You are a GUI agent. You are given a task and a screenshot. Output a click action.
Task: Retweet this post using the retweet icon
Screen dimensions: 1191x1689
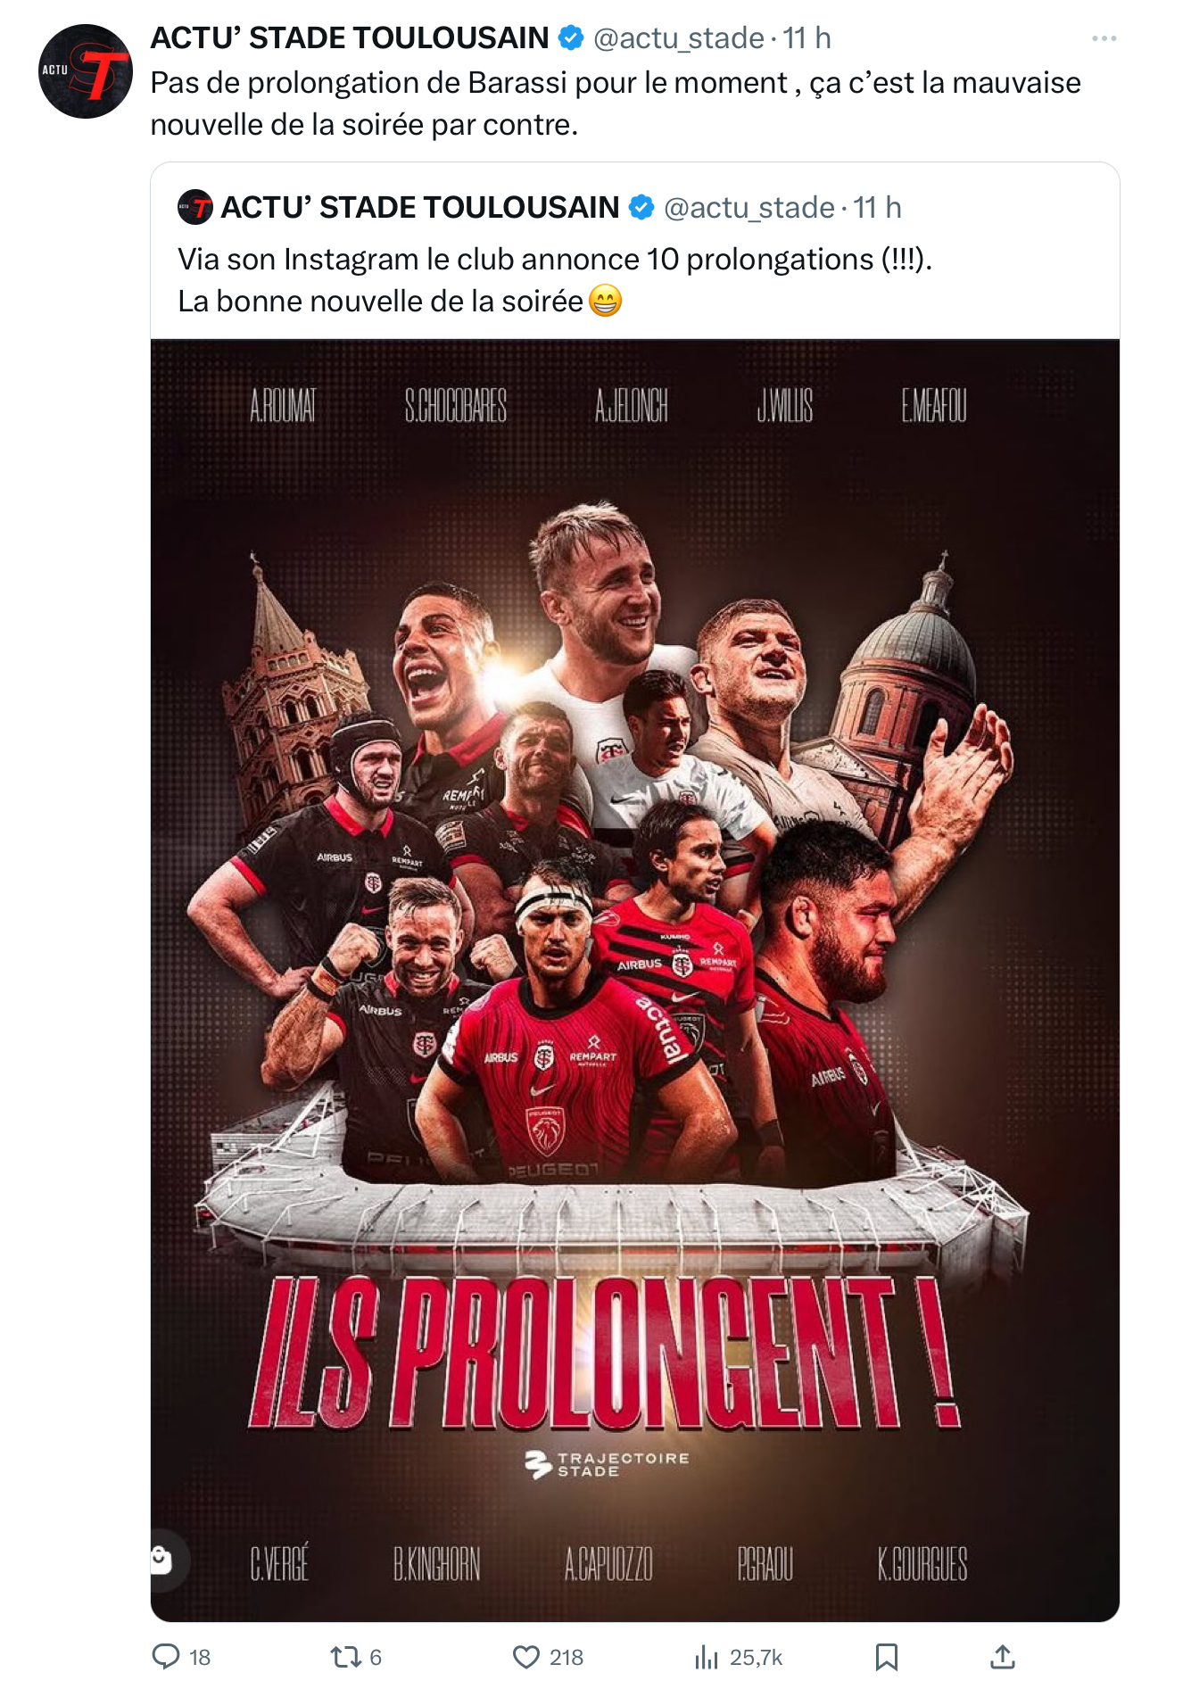344,1657
